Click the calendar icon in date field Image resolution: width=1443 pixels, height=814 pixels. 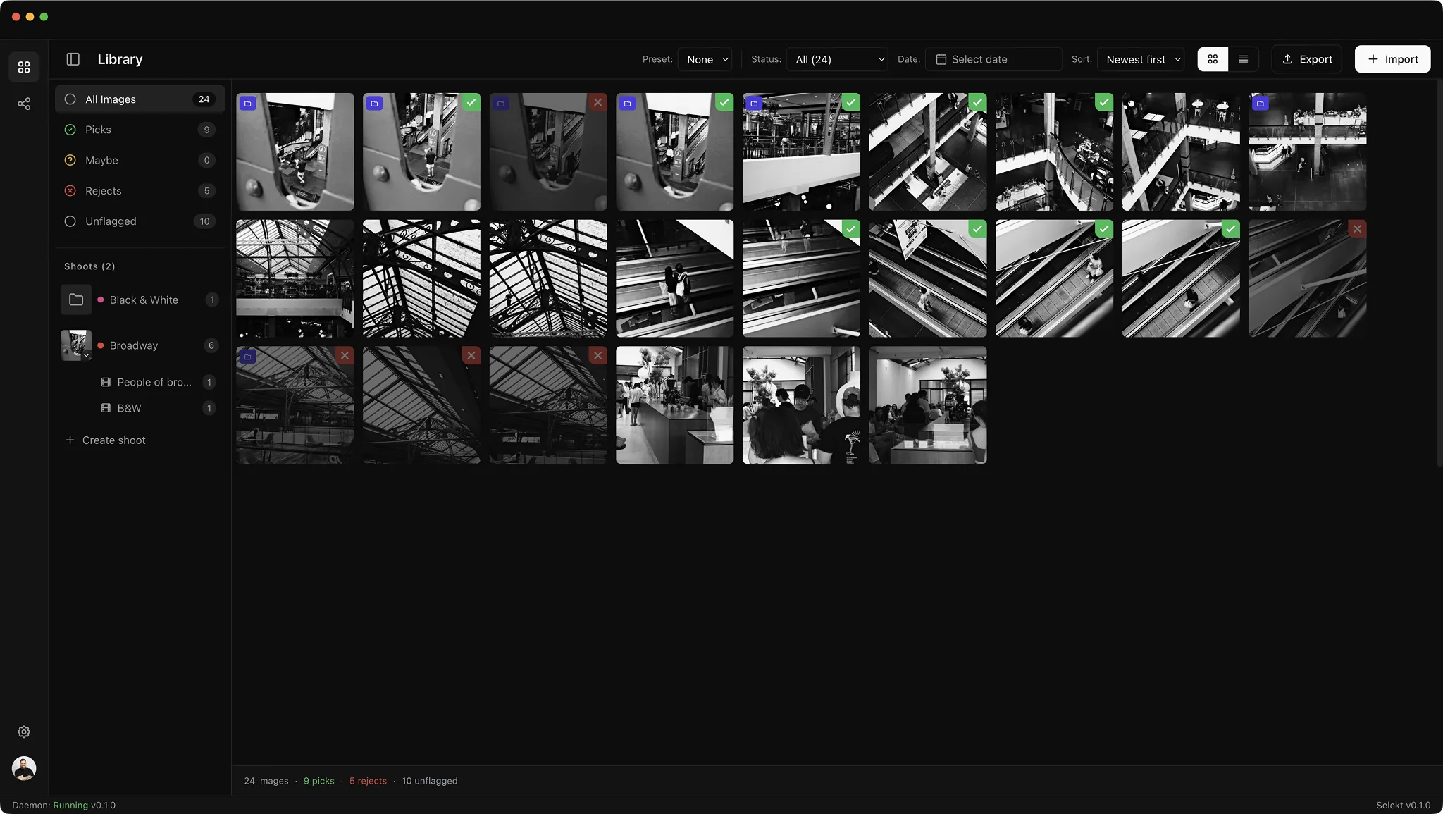[941, 59]
